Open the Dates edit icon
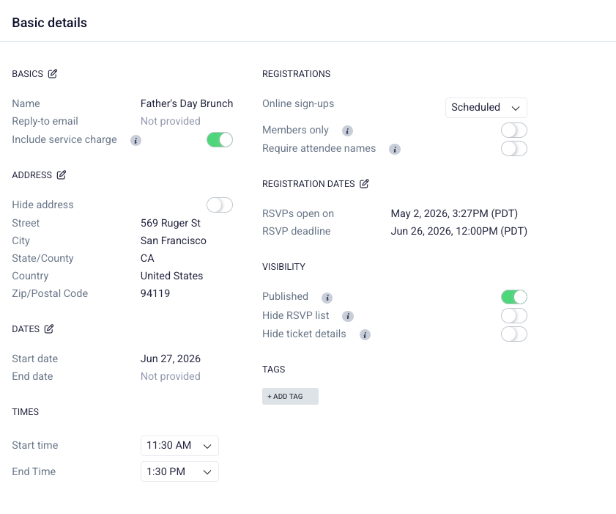 coord(49,328)
